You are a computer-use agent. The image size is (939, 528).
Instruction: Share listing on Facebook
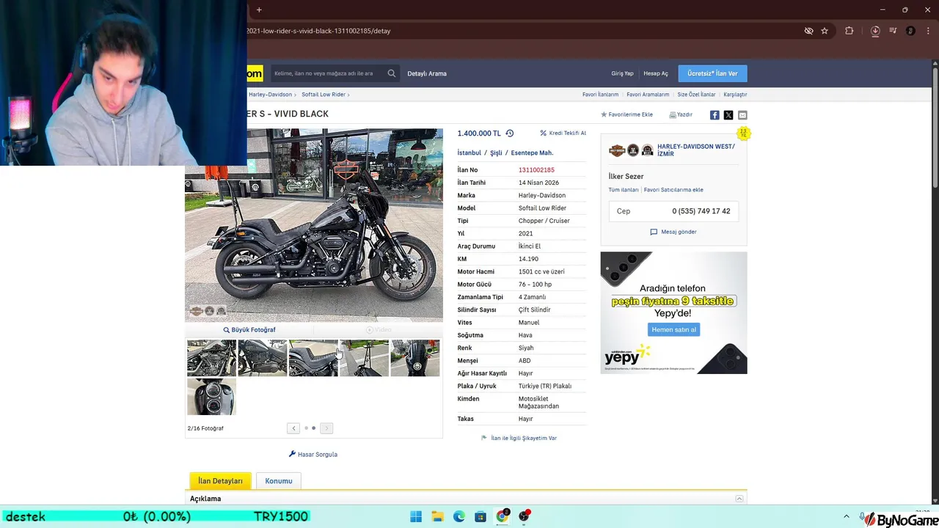(715, 115)
